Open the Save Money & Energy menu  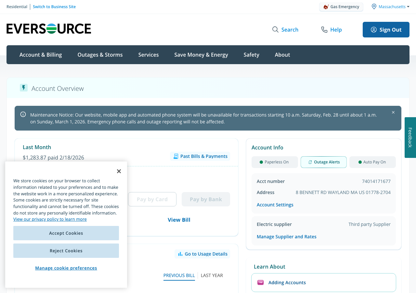[201, 55]
